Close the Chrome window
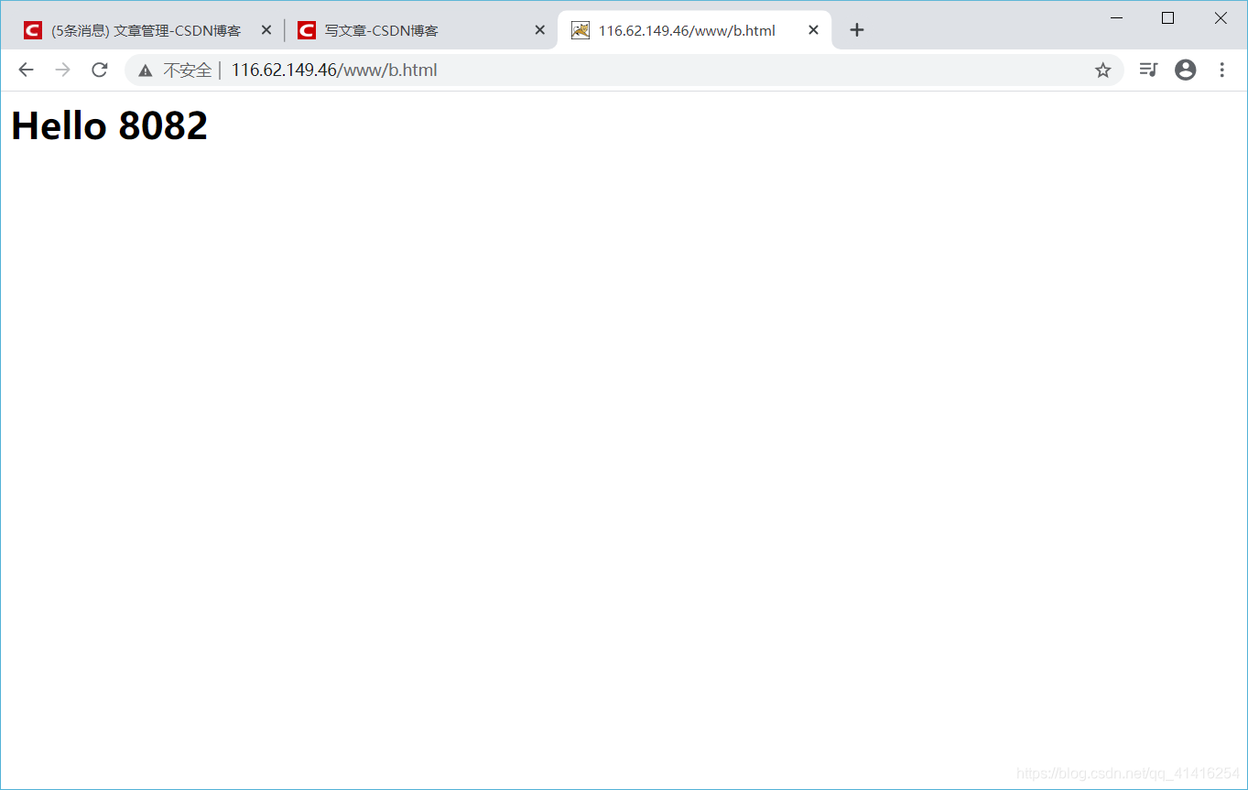This screenshot has height=790, width=1248. click(1221, 17)
